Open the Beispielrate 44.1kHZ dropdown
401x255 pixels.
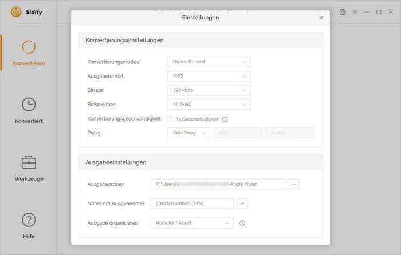pos(209,105)
